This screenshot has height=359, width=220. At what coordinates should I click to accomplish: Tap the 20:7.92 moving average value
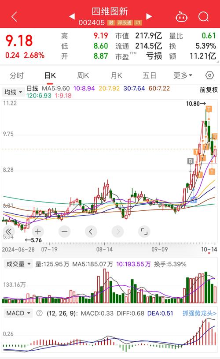(x=109, y=88)
